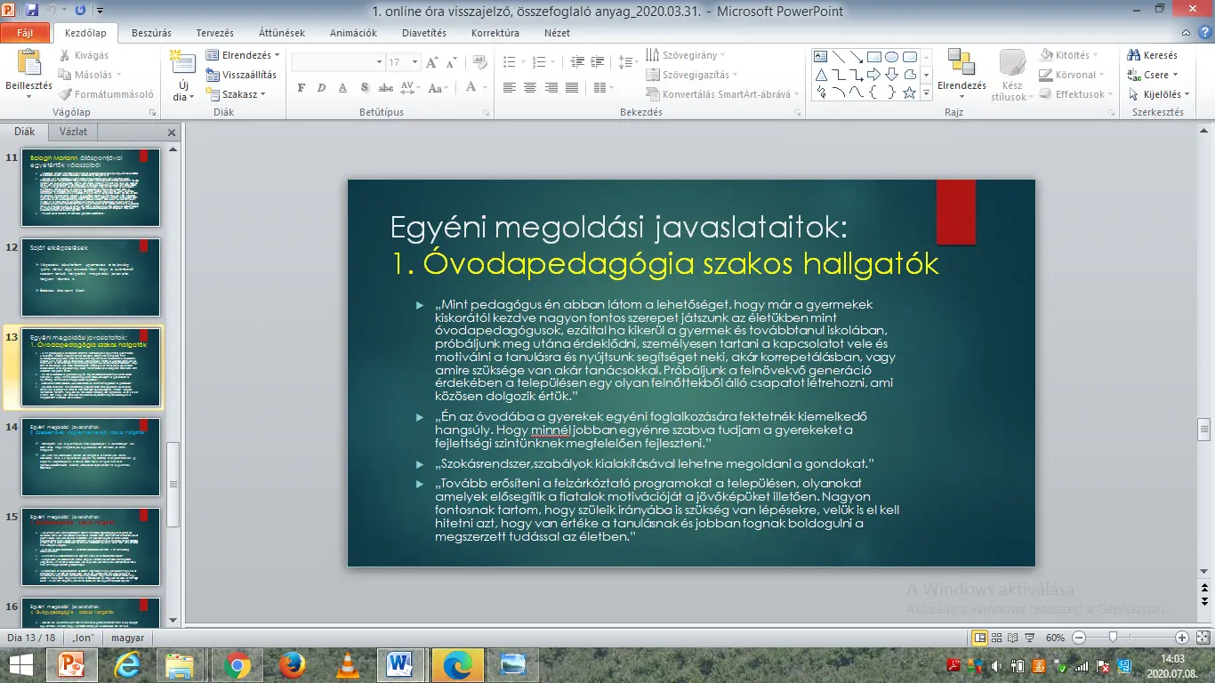Toggle center text alignment
Screen dimensions: 1215x683
[530, 88]
